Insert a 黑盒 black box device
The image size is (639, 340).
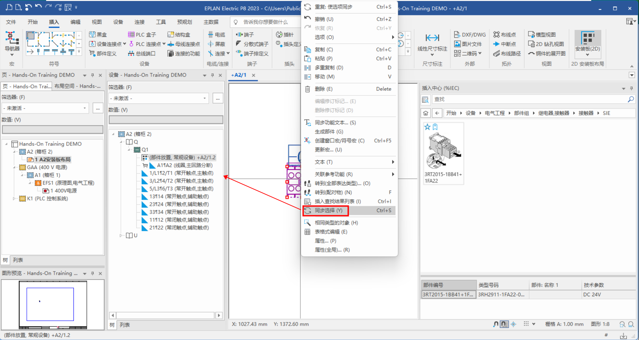98,35
